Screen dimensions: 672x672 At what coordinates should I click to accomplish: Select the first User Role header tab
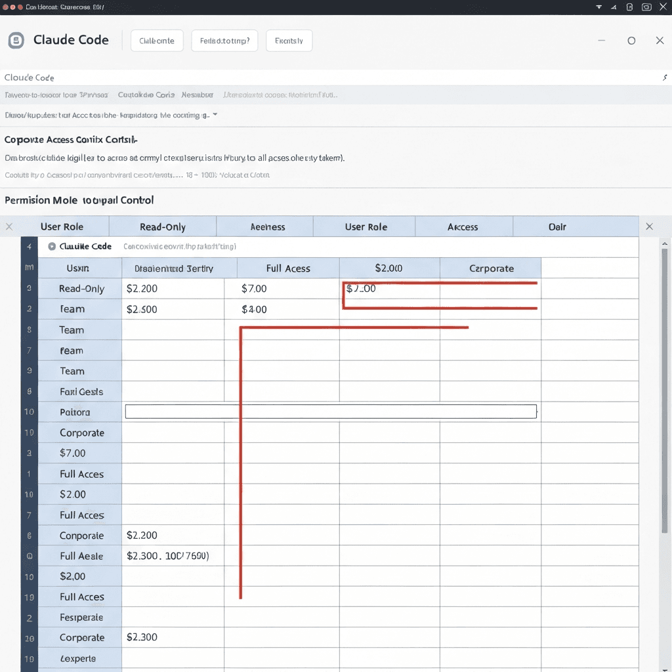(62, 227)
